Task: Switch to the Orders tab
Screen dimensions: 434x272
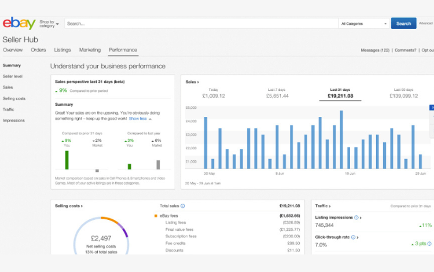Action: click(38, 50)
